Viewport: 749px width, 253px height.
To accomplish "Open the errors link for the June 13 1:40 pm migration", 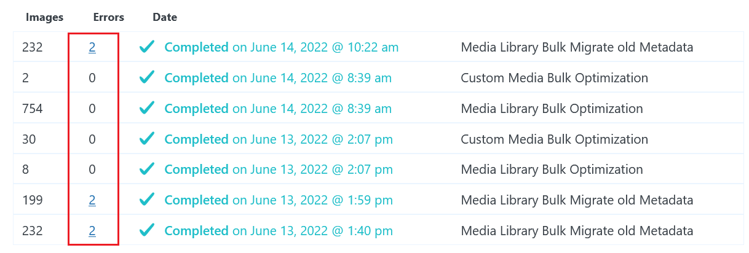I will click(x=92, y=231).
